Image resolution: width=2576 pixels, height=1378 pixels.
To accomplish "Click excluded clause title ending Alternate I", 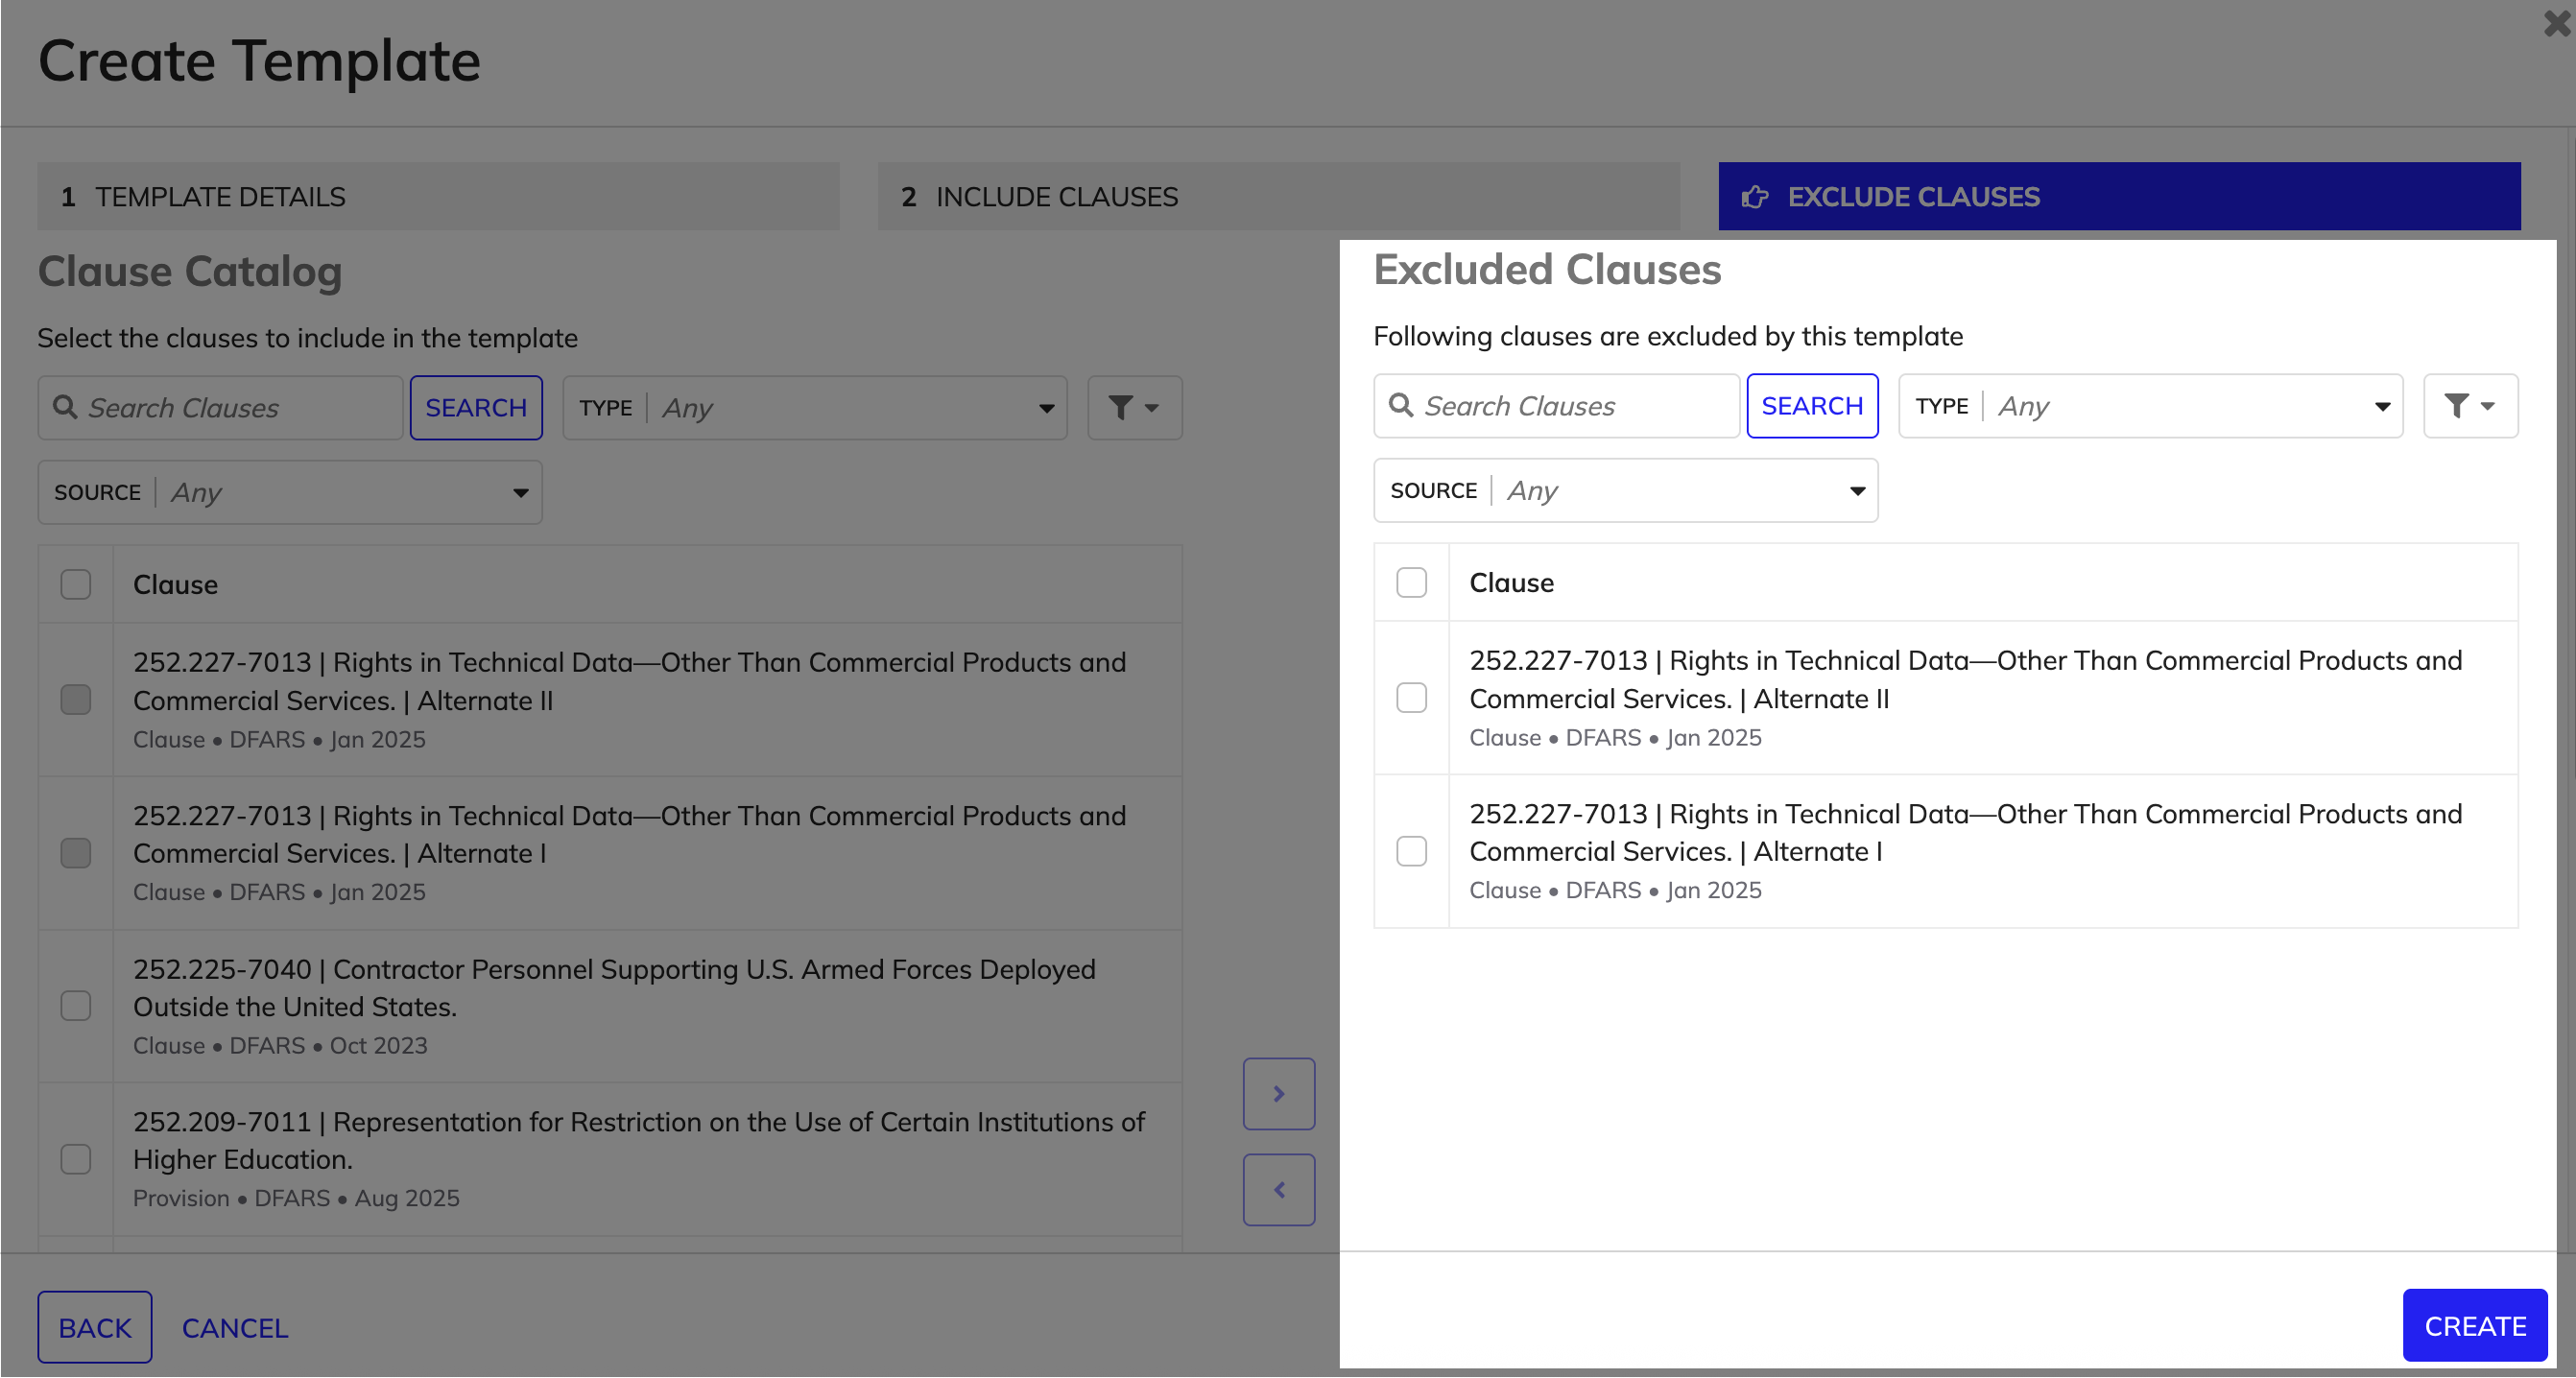I will 1965,833.
